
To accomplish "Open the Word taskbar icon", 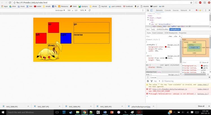I will 105,112.
